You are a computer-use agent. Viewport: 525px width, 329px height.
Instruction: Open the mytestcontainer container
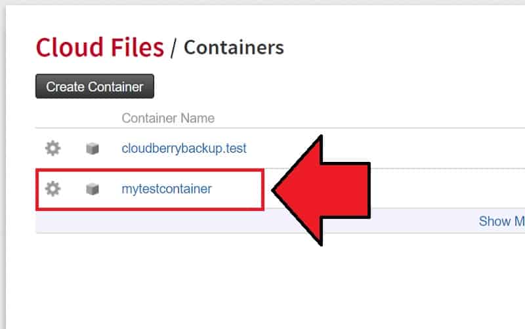[167, 189]
